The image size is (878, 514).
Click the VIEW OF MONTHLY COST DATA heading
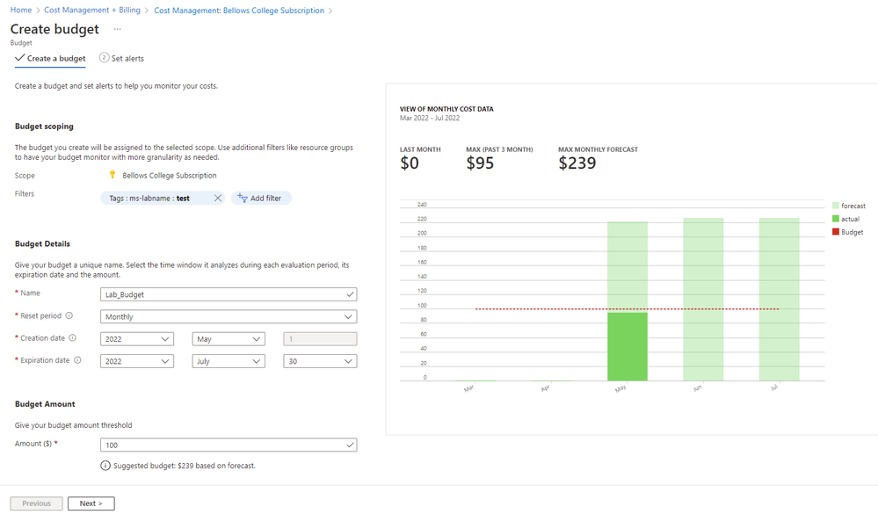point(446,109)
